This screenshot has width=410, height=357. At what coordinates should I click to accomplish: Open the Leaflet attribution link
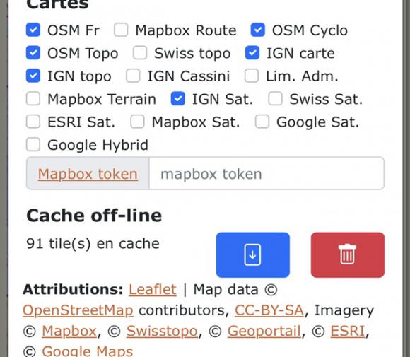click(153, 290)
